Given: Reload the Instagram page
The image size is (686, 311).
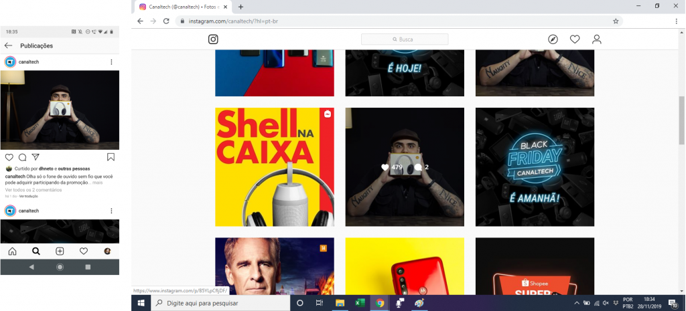Looking at the screenshot, I should 166,21.
